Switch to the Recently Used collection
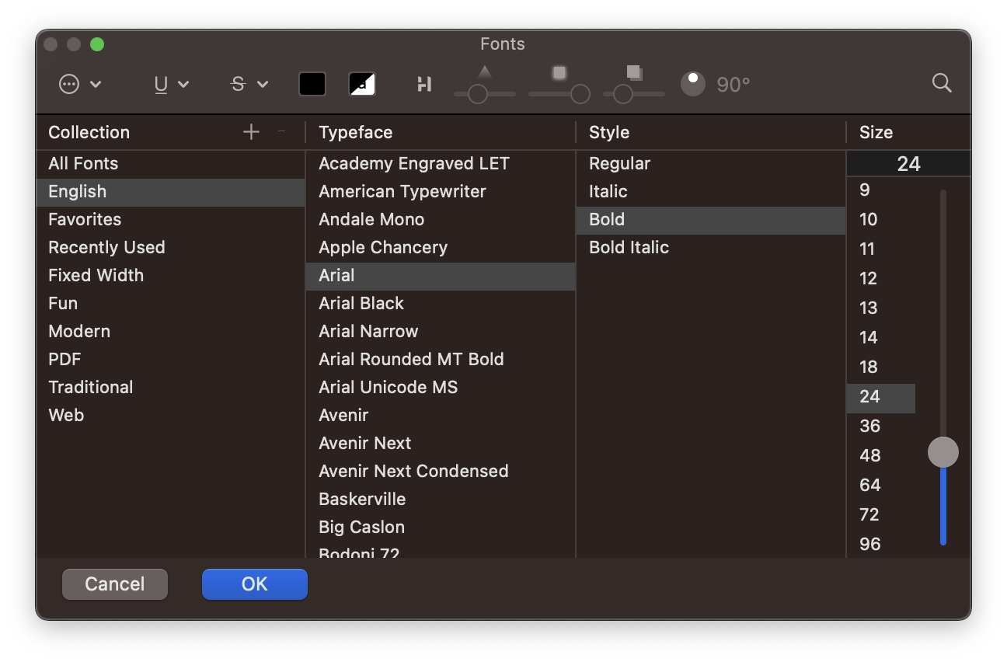 tap(106, 247)
